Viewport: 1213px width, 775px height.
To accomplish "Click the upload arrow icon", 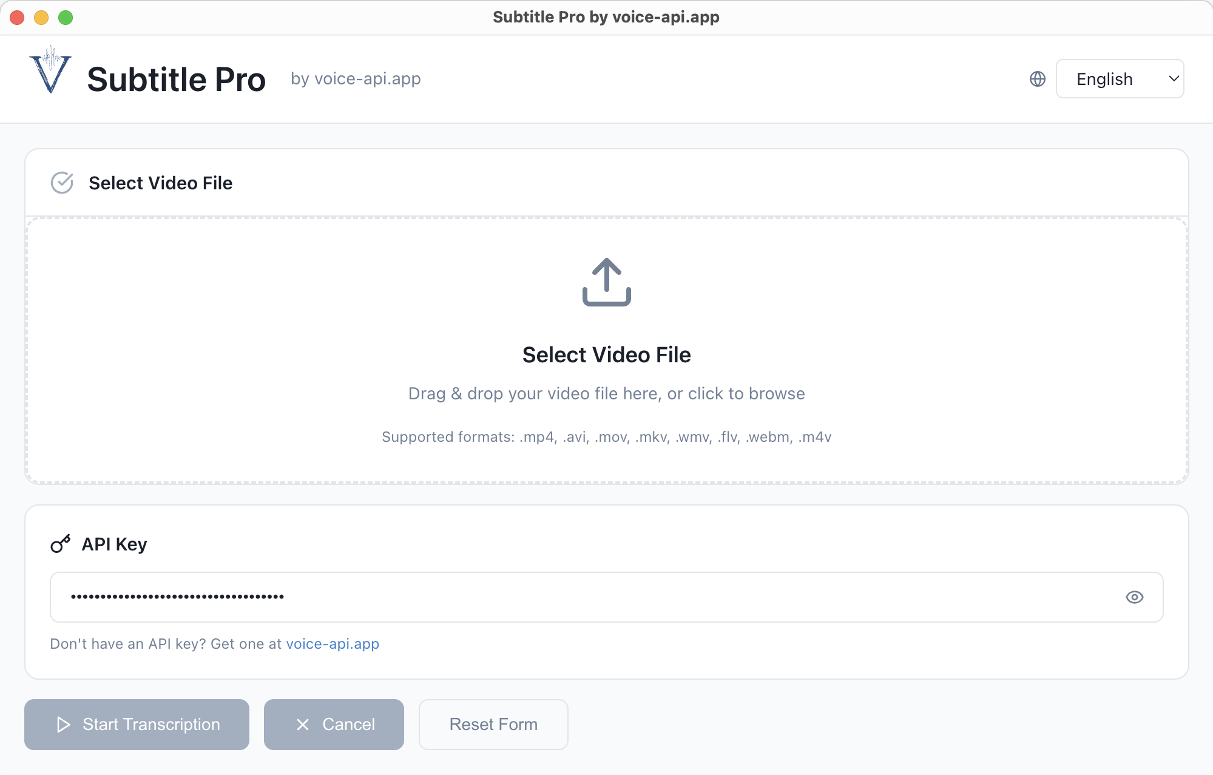I will (606, 282).
